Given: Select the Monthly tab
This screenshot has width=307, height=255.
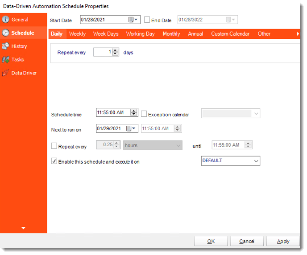Looking at the screenshot, I should (x=171, y=34).
